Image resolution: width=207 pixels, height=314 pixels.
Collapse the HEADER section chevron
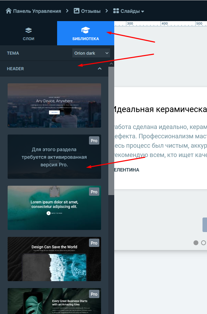tap(100, 69)
